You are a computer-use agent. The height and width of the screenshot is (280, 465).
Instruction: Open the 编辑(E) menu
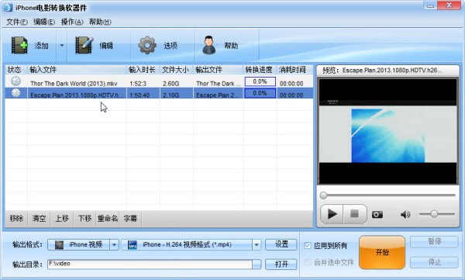coord(44,22)
